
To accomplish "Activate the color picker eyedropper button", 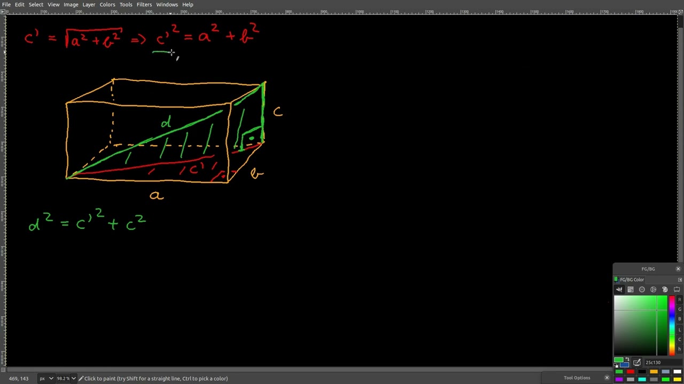I will point(637,363).
